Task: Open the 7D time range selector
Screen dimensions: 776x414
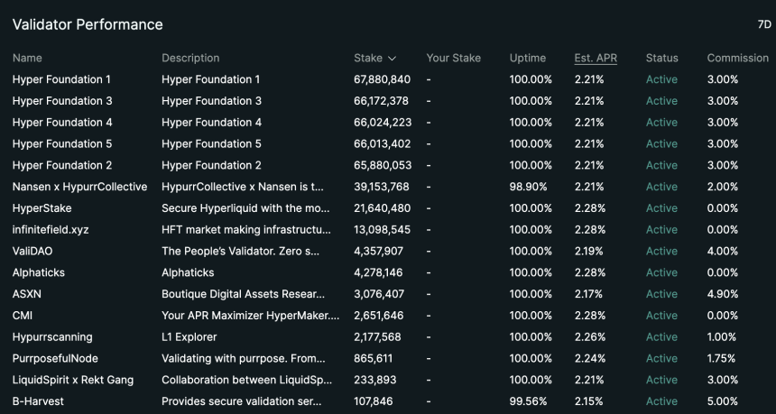Action: tap(764, 24)
